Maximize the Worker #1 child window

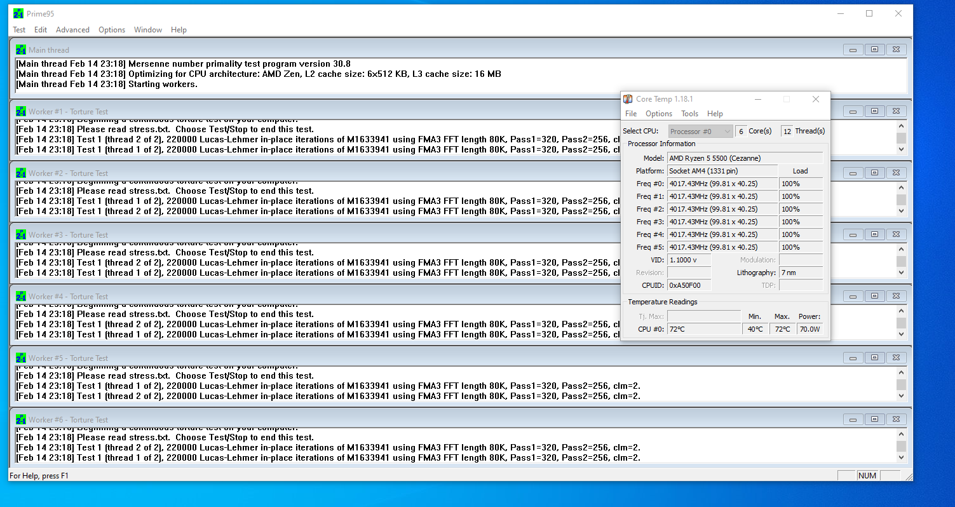click(x=874, y=111)
